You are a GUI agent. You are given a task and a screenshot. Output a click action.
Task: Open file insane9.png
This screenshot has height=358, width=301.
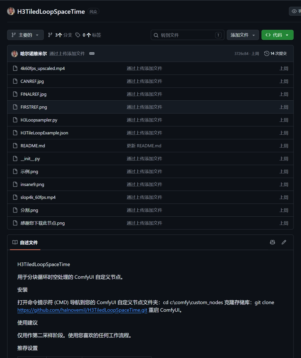pyautogui.click(x=32, y=184)
